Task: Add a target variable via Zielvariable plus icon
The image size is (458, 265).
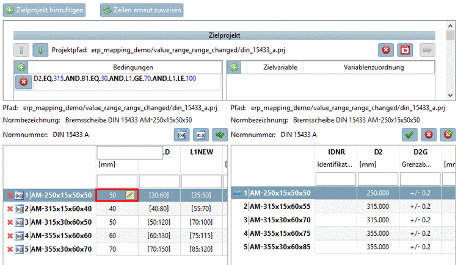Action: click(234, 68)
